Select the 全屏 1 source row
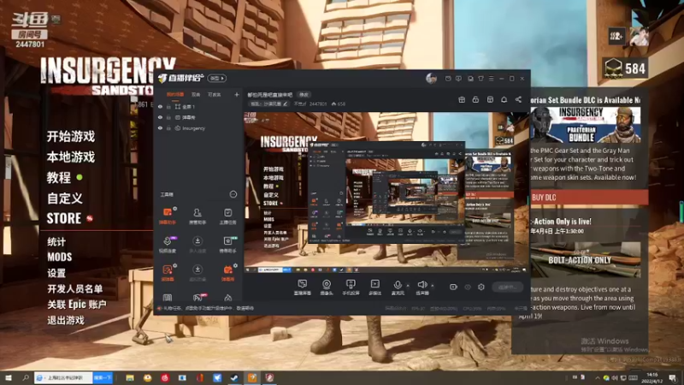This screenshot has width=684, height=385. click(198, 106)
